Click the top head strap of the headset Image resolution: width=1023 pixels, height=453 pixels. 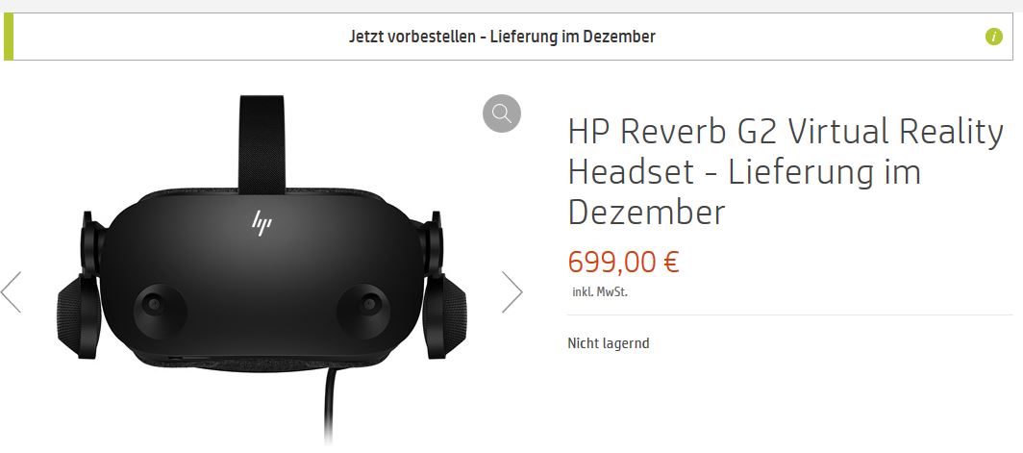click(x=262, y=143)
